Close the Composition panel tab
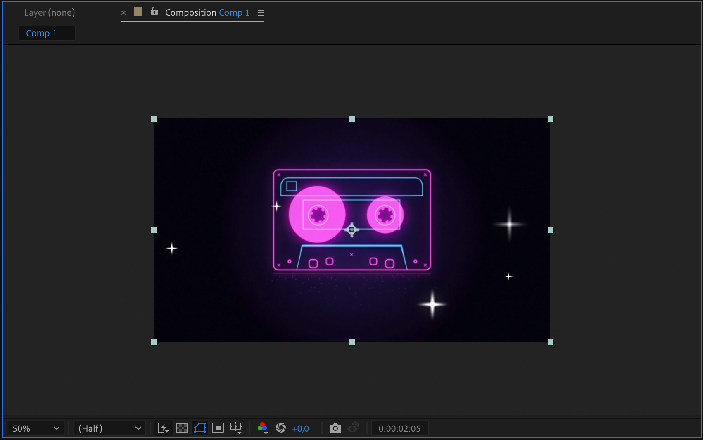The width and height of the screenshot is (703, 440). 123,13
